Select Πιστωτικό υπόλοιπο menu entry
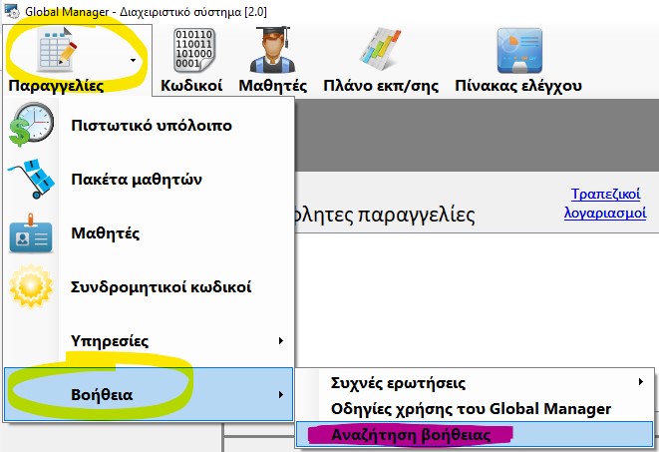Viewport: 659px width, 452px height. click(149, 126)
